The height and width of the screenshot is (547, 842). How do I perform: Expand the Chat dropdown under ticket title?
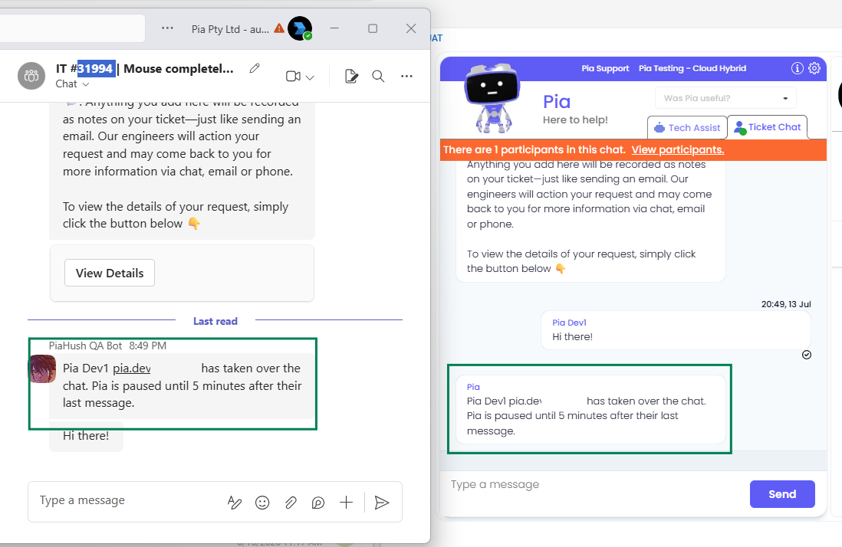pos(72,84)
